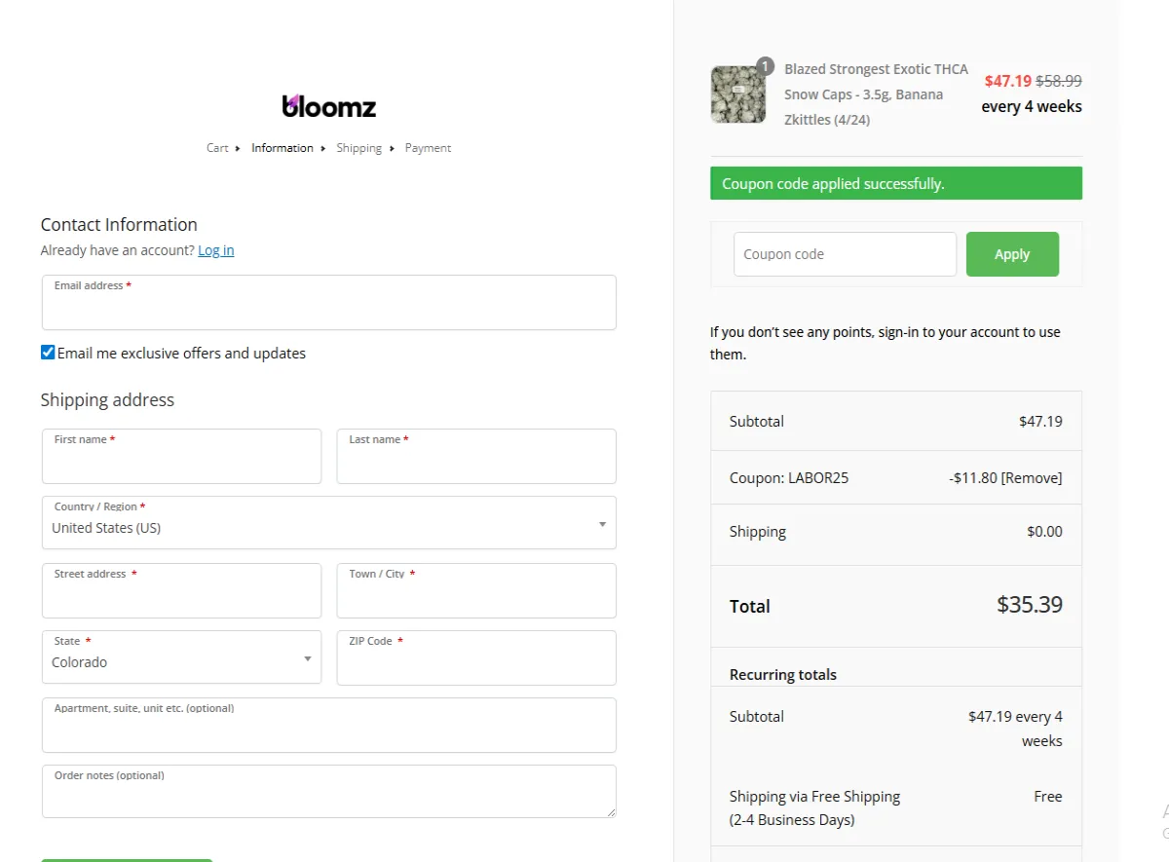Image resolution: width=1169 pixels, height=862 pixels.
Task: Click the Log in link
Action: [x=215, y=250]
